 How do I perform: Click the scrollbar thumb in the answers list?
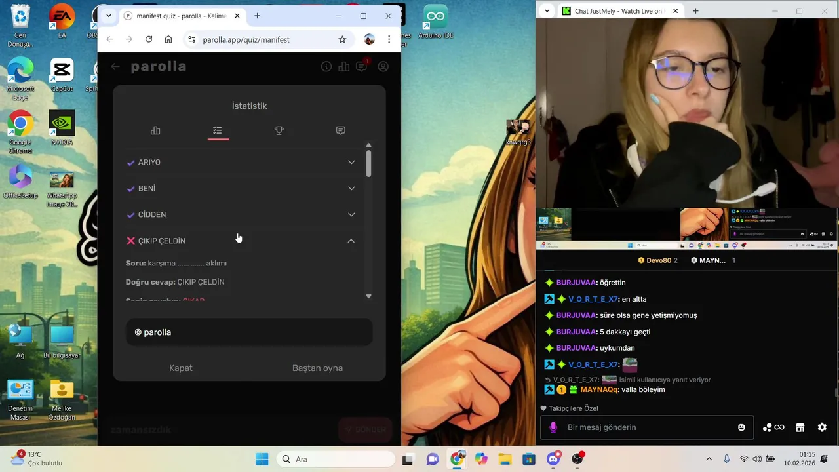coord(368,163)
